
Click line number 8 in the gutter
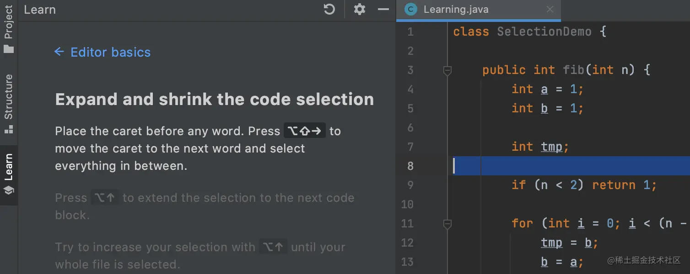[410, 166]
